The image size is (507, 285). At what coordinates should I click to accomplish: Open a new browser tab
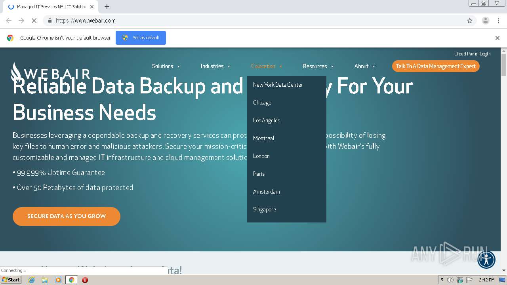pos(107,7)
